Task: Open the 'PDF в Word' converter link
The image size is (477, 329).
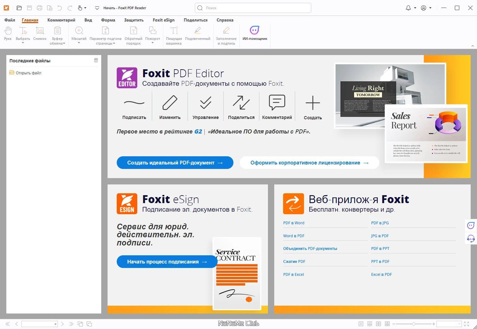Action: pyautogui.click(x=294, y=223)
